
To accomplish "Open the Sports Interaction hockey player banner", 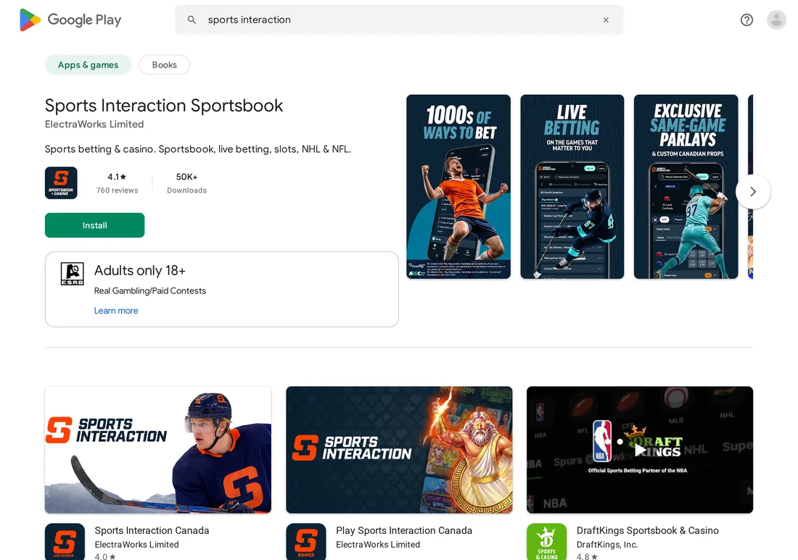I will click(x=157, y=450).
